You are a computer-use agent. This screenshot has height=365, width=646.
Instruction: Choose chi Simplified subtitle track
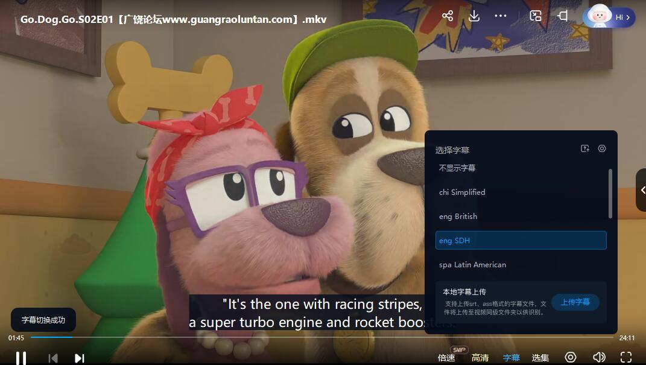(521, 192)
